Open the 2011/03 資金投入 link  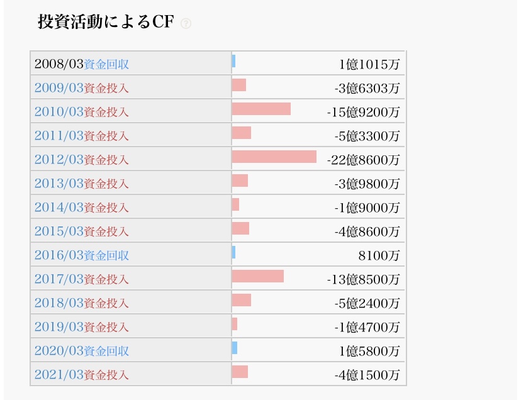(x=81, y=136)
